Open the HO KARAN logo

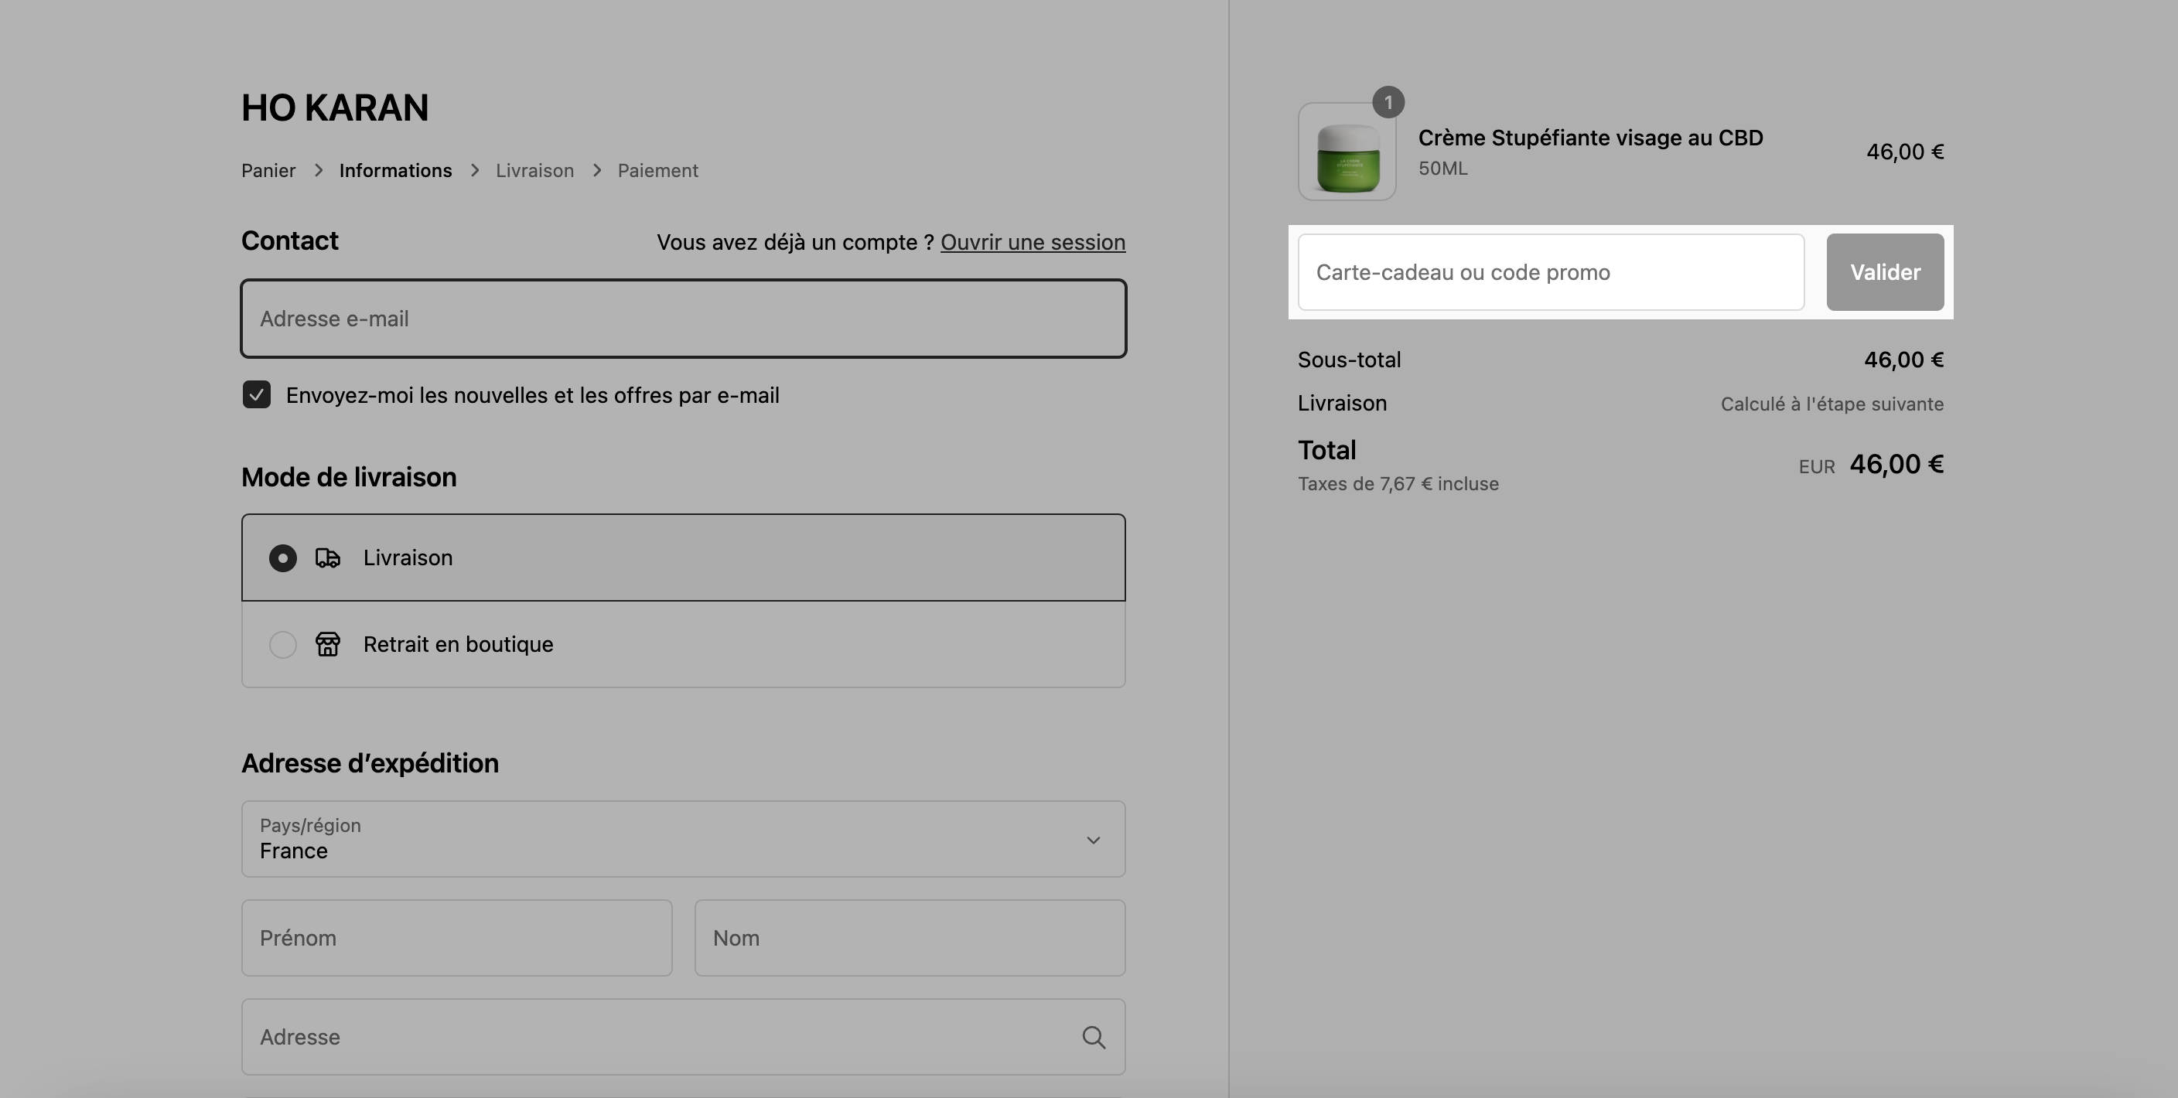click(335, 107)
